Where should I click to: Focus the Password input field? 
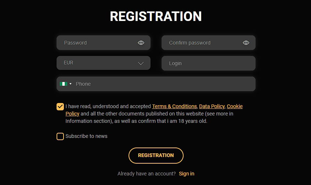(97, 43)
